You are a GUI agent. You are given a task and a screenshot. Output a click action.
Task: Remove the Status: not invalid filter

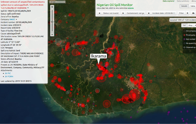coord(100,13)
